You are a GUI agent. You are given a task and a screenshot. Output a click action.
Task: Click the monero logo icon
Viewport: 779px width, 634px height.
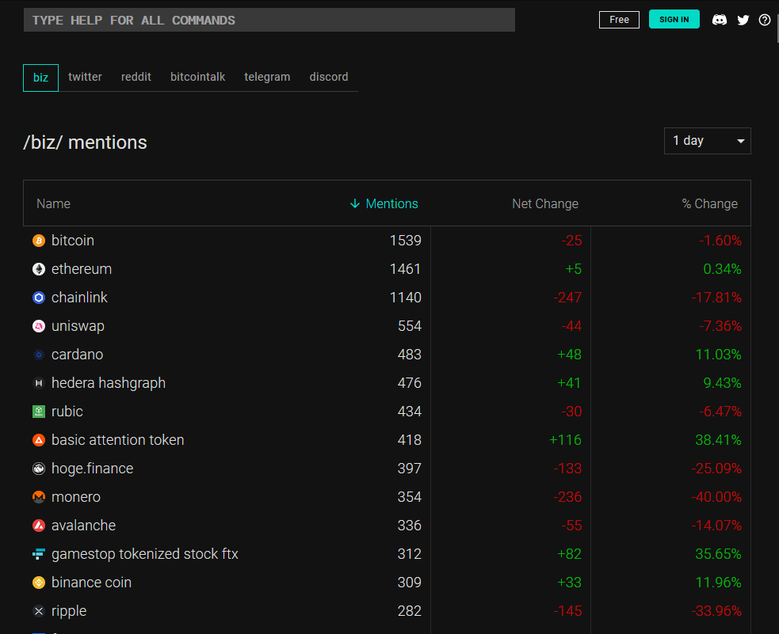(x=39, y=497)
